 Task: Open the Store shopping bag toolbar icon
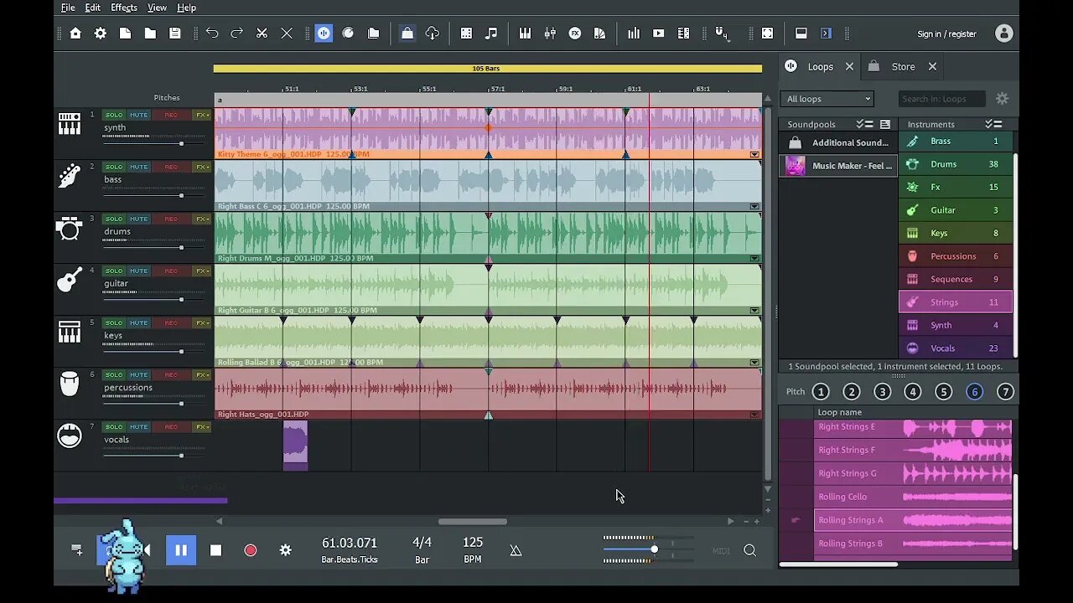407,33
